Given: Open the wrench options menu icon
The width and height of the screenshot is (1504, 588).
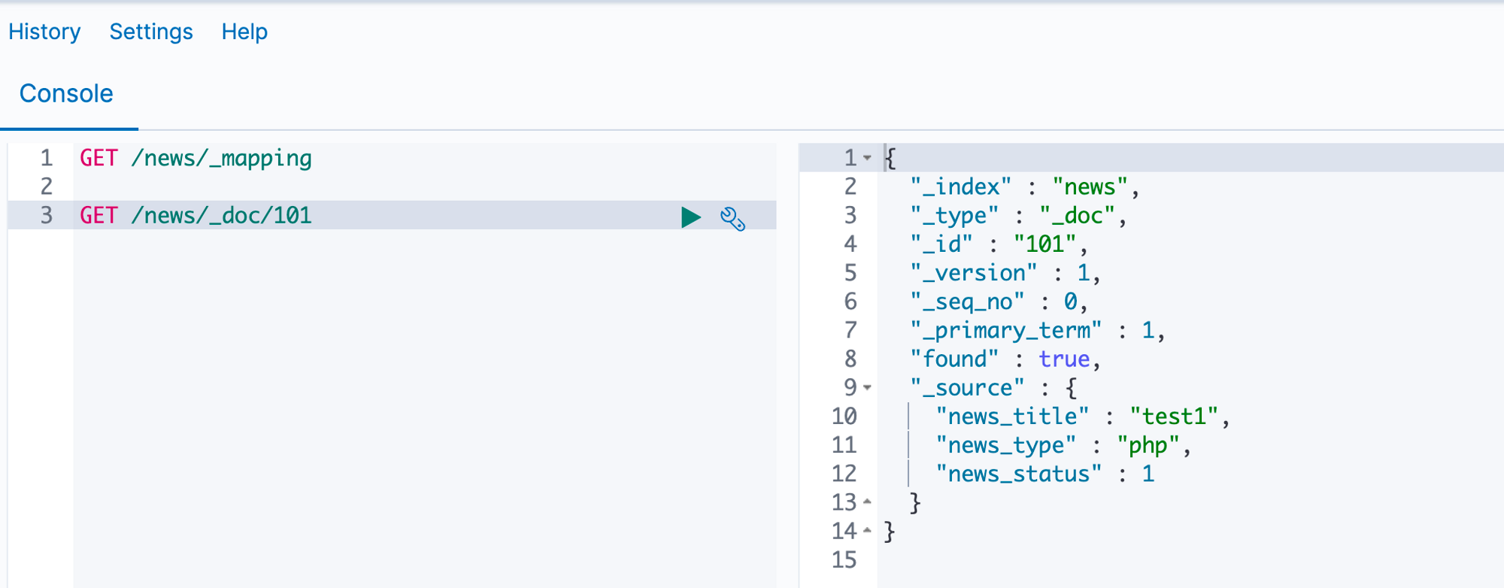Looking at the screenshot, I should click(732, 218).
